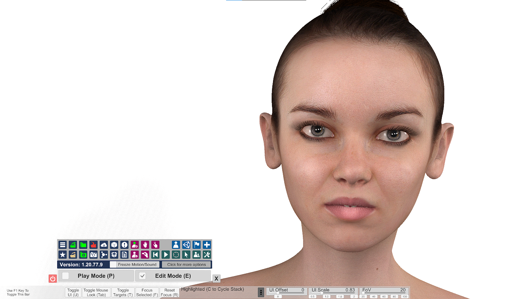Set FoV to the 80 preset
The image size is (532, 299).
coord(394,297)
